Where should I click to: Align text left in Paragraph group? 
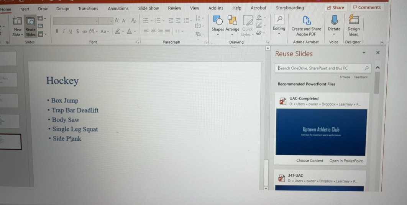point(146,31)
